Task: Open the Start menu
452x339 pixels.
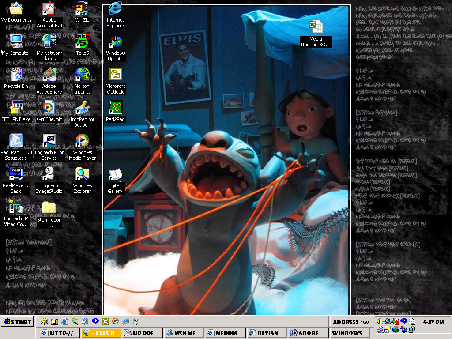Action: 17,322
